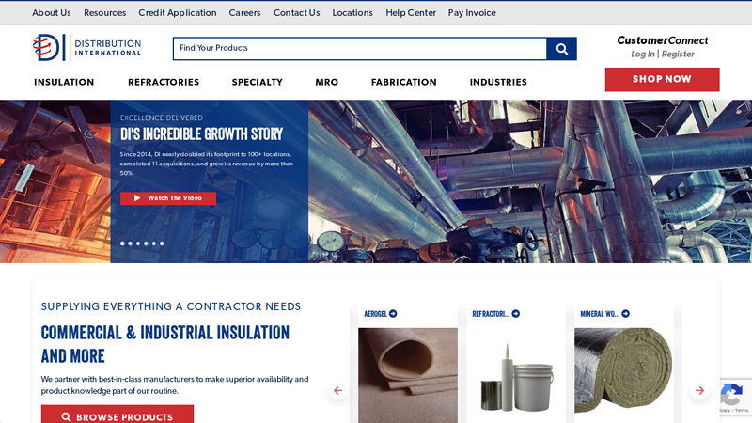Click the Refractori... category label

(x=491, y=314)
